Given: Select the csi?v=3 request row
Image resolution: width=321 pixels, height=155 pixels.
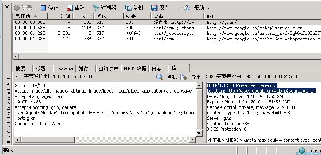Looking at the screenshot, I should tap(167, 39).
